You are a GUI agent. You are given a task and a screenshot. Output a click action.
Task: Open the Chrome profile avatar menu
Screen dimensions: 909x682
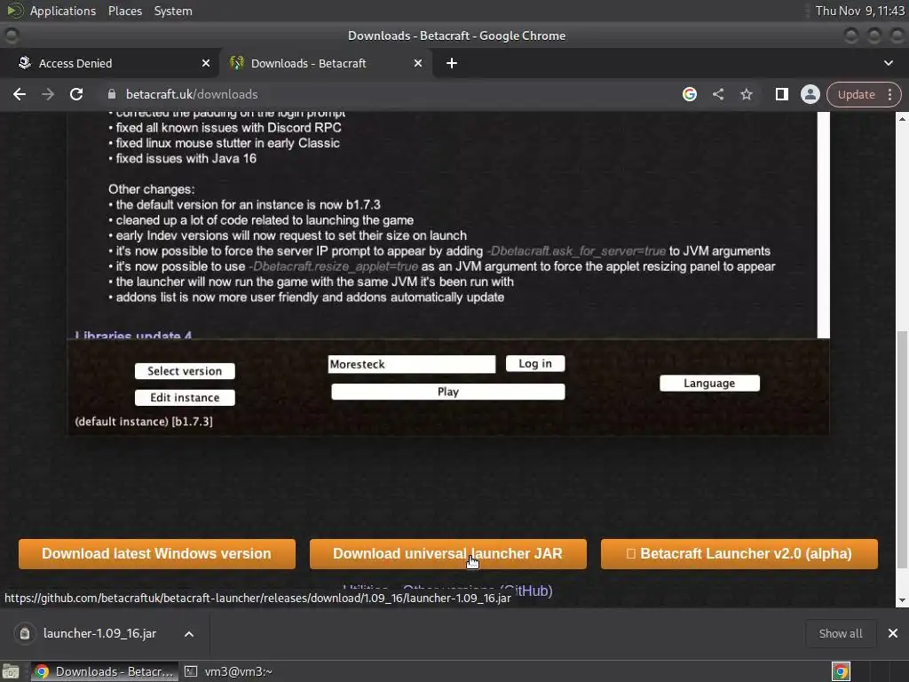(x=810, y=94)
